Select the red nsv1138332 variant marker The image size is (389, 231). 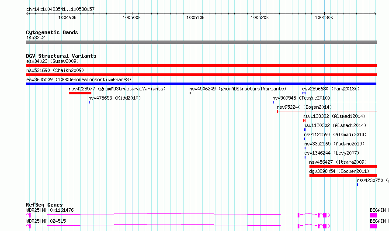point(304,121)
